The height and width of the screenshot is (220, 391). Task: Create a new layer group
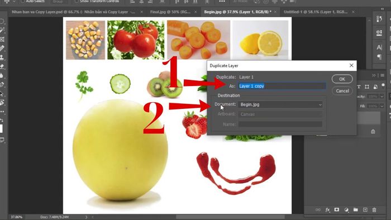tap(356, 210)
